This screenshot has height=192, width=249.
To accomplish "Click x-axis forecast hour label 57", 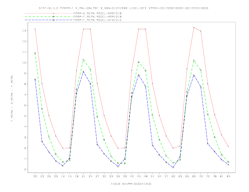I will coord(166,176).
